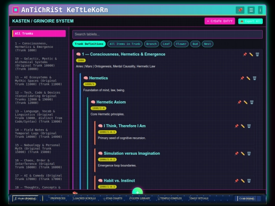The image size is (275, 206).
Task: Delete the Simulation versus Imagination entry
Action: coord(249,154)
